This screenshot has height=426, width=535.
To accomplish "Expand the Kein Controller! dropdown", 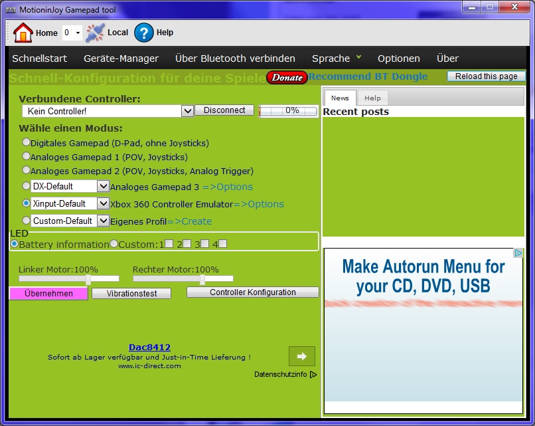I will (187, 111).
